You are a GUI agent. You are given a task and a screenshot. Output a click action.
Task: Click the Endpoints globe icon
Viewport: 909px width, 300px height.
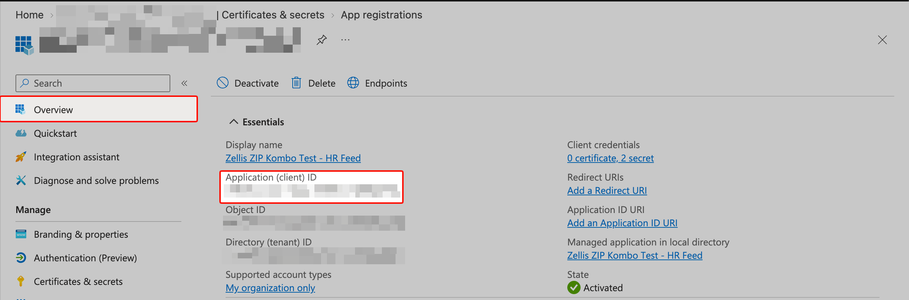tap(353, 83)
